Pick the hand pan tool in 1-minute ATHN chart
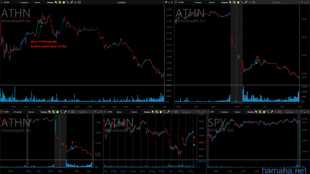This screenshot has width=310, height=174. pyautogui.click(x=64, y=2)
